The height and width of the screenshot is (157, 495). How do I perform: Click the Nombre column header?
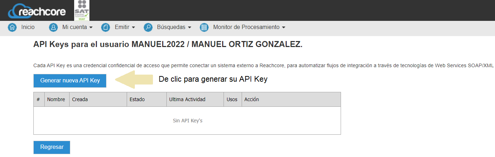(x=56, y=100)
